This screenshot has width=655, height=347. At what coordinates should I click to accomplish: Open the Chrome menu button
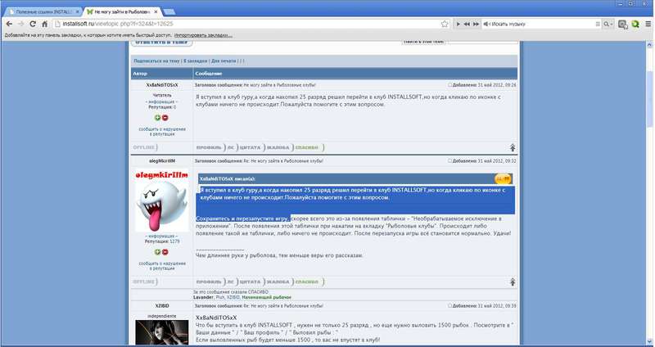pyautogui.click(x=648, y=25)
